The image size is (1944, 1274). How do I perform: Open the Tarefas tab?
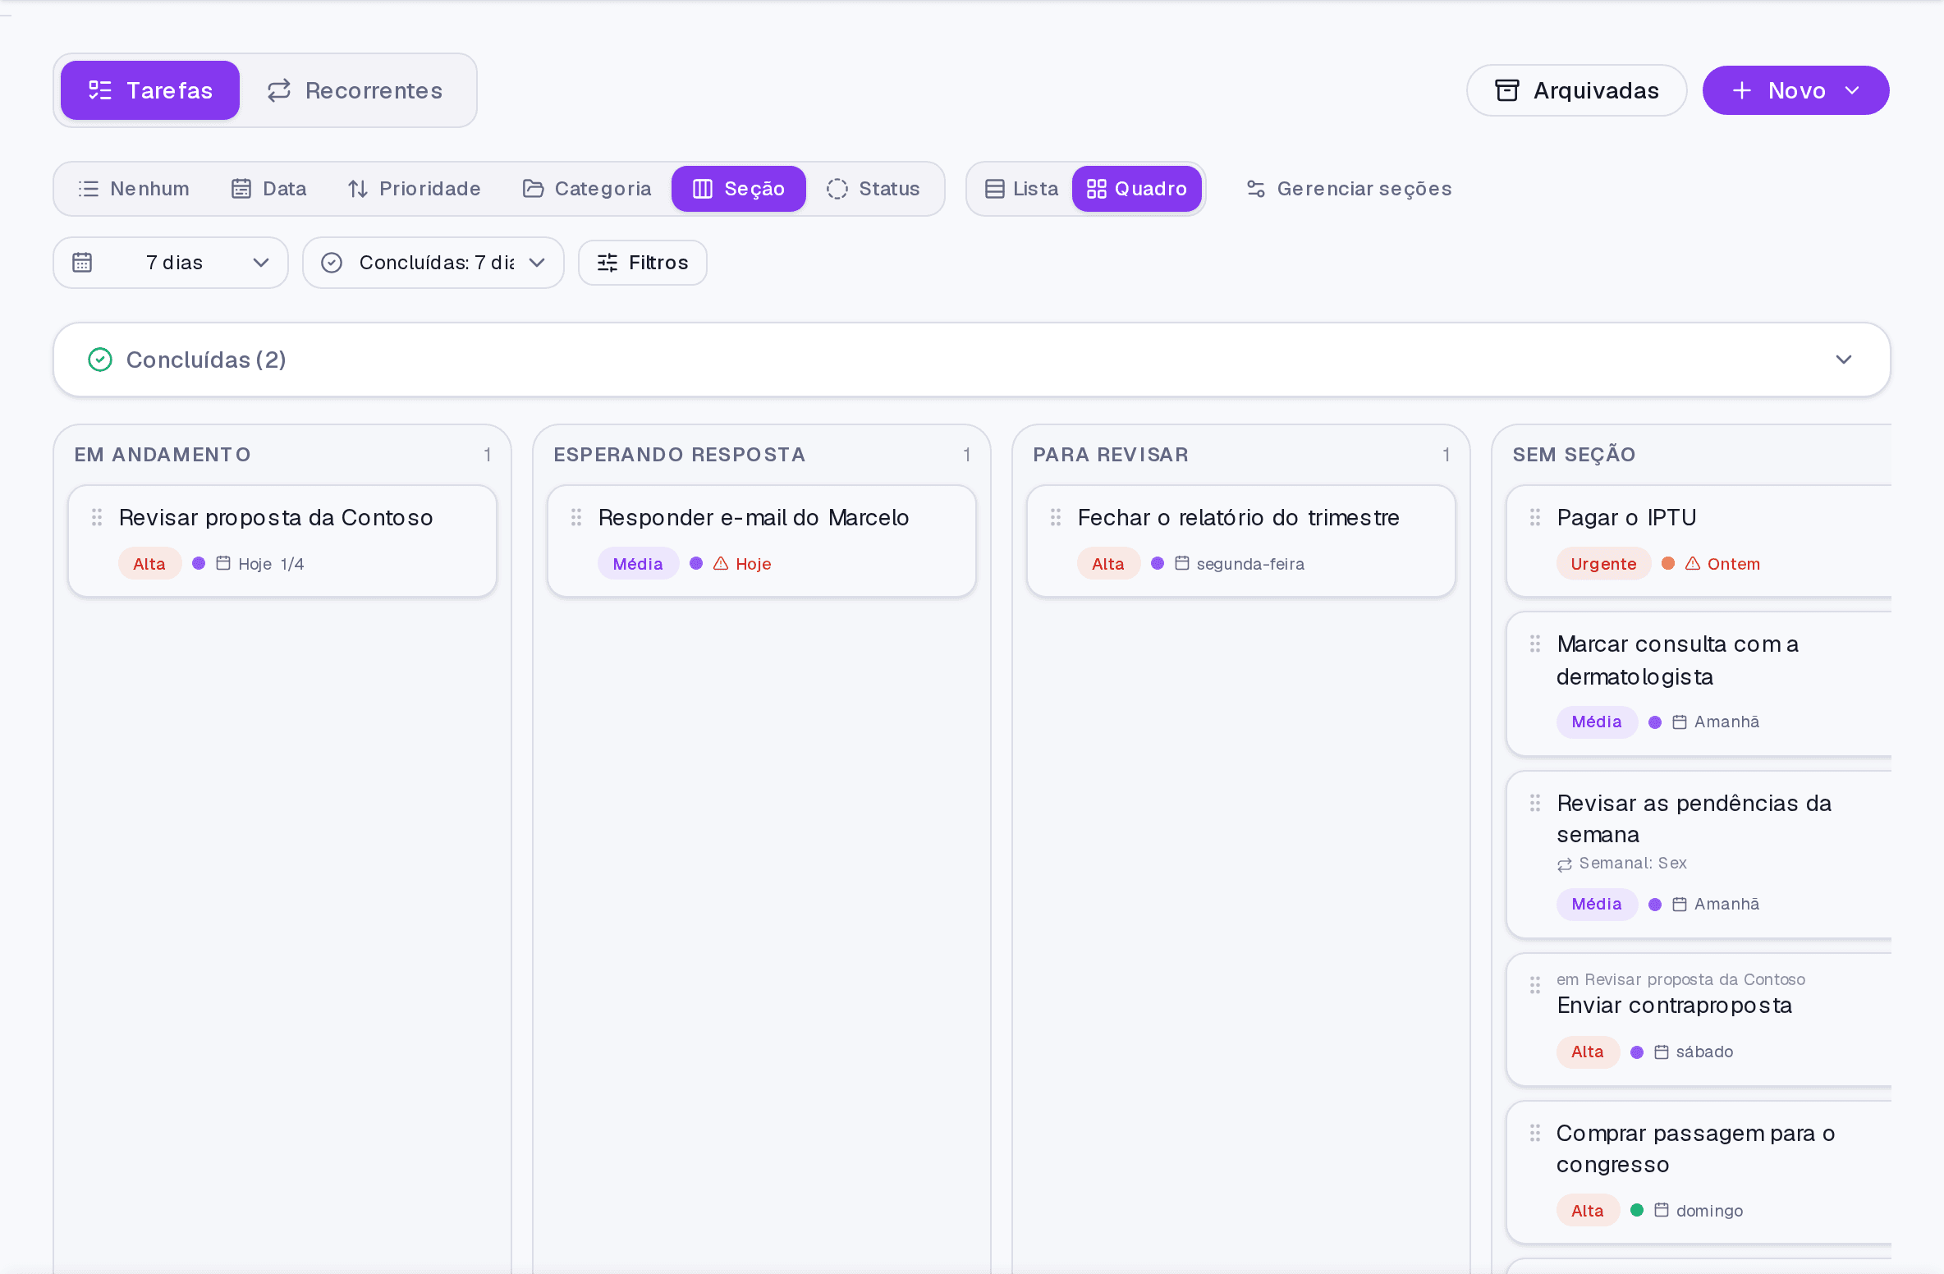coord(150,90)
